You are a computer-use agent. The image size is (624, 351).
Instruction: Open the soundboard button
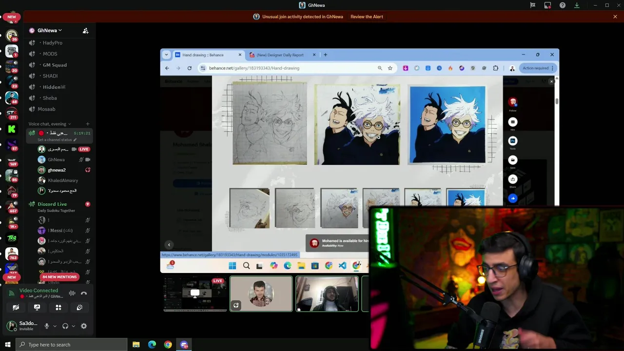pos(79,307)
